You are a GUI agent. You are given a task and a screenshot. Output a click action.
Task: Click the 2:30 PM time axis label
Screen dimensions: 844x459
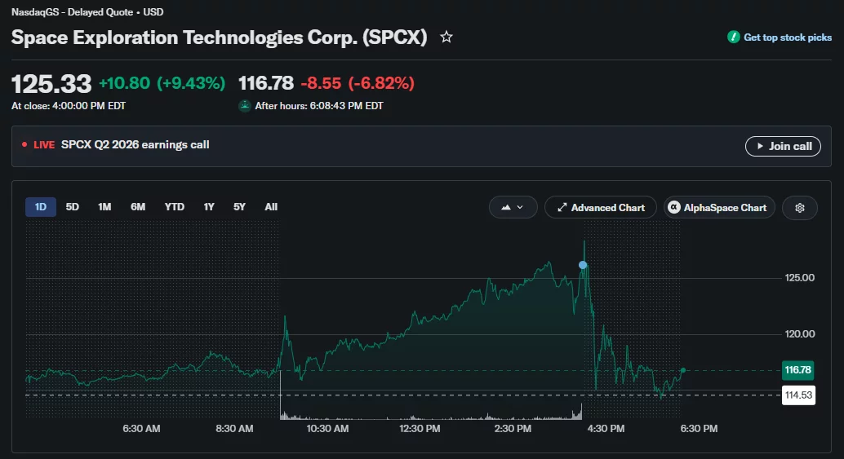point(513,428)
